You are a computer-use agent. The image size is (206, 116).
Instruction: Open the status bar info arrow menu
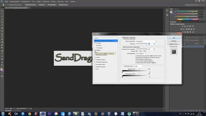point(31,109)
